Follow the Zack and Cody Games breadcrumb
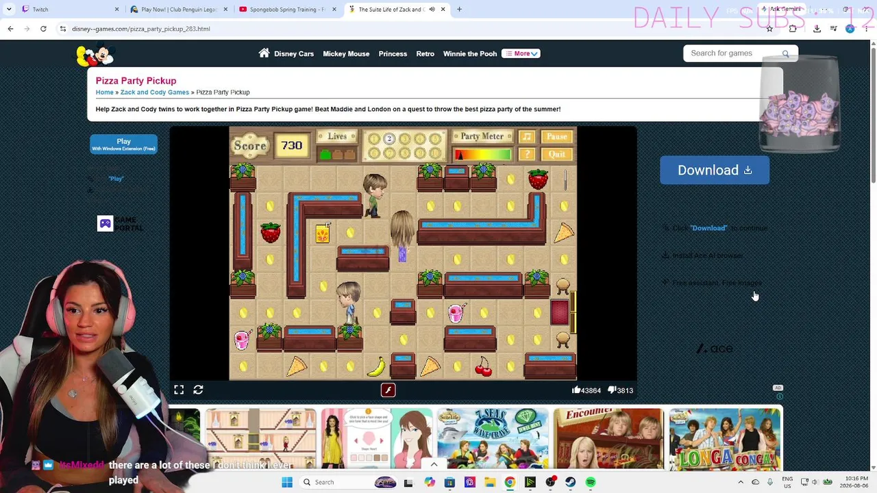The height and width of the screenshot is (493, 877). [155, 92]
